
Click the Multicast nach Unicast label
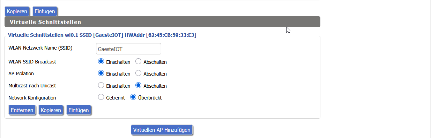point(32,86)
